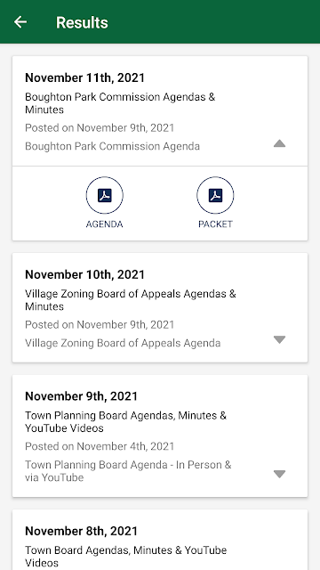
Task: Tap Town Planning Board Agenda - In Person subtitle
Action: pyautogui.click(x=128, y=471)
